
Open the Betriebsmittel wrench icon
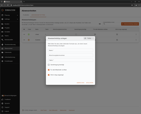point(2,40)
